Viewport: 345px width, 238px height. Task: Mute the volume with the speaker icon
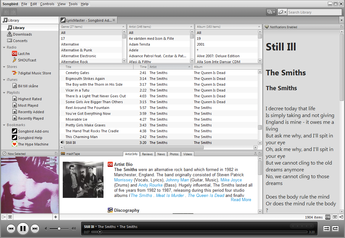point(46,229)
